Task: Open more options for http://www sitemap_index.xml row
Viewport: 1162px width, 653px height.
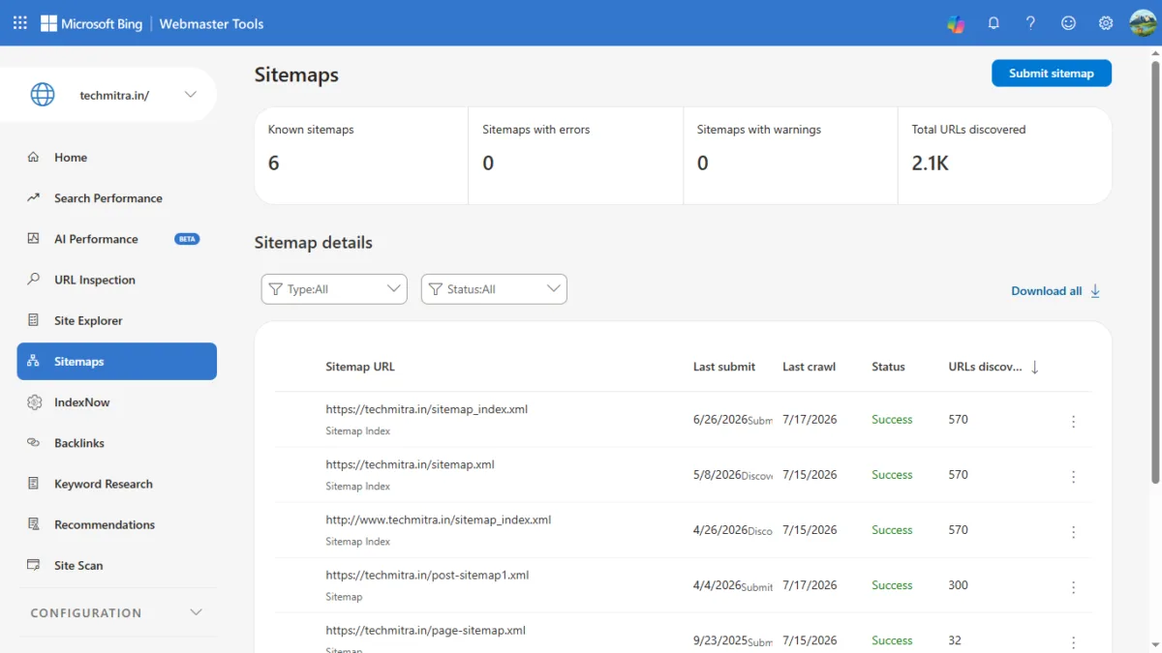Action: (x=1073, y=532)
